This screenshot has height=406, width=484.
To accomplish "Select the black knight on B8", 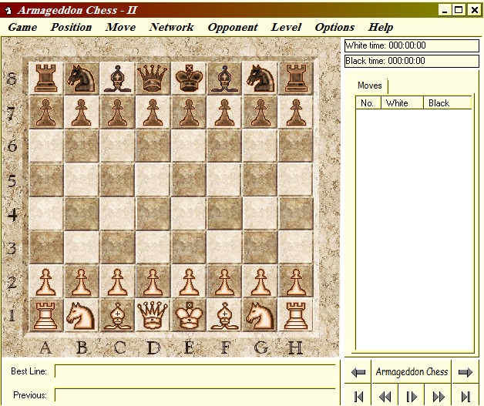I will point(82,79).
